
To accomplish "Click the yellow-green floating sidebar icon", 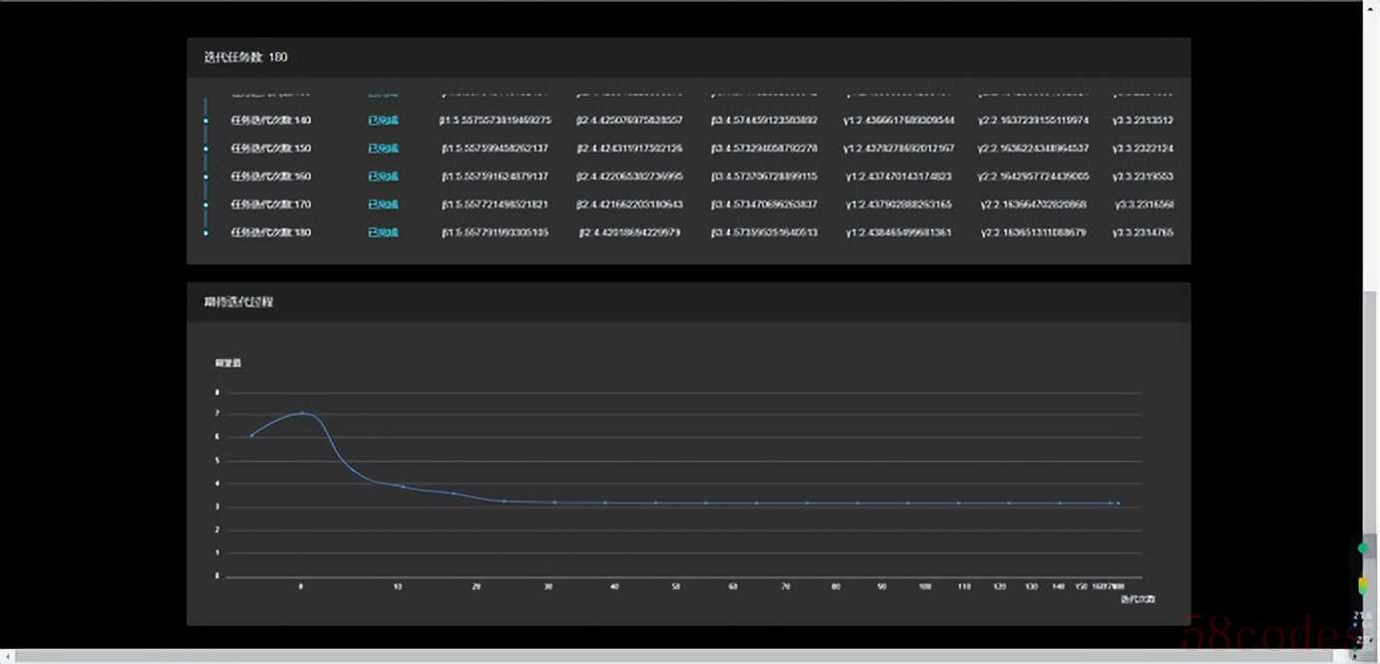I will pos(1363,585).
